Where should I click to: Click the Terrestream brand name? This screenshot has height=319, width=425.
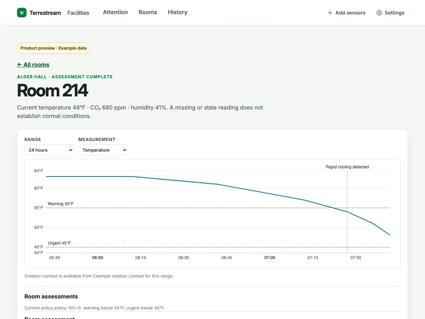coord(45,13)
